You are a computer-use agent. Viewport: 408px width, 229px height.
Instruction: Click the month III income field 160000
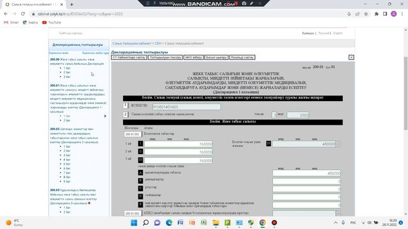(178, 161)
